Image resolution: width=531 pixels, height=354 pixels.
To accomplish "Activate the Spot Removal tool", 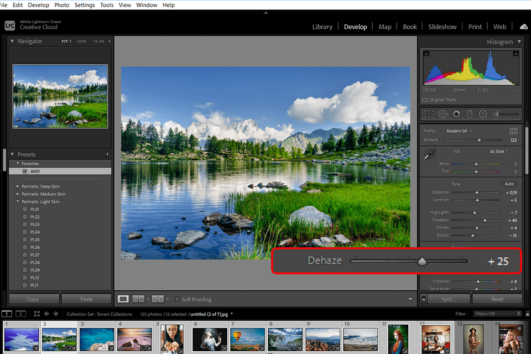I will (443, 114).
